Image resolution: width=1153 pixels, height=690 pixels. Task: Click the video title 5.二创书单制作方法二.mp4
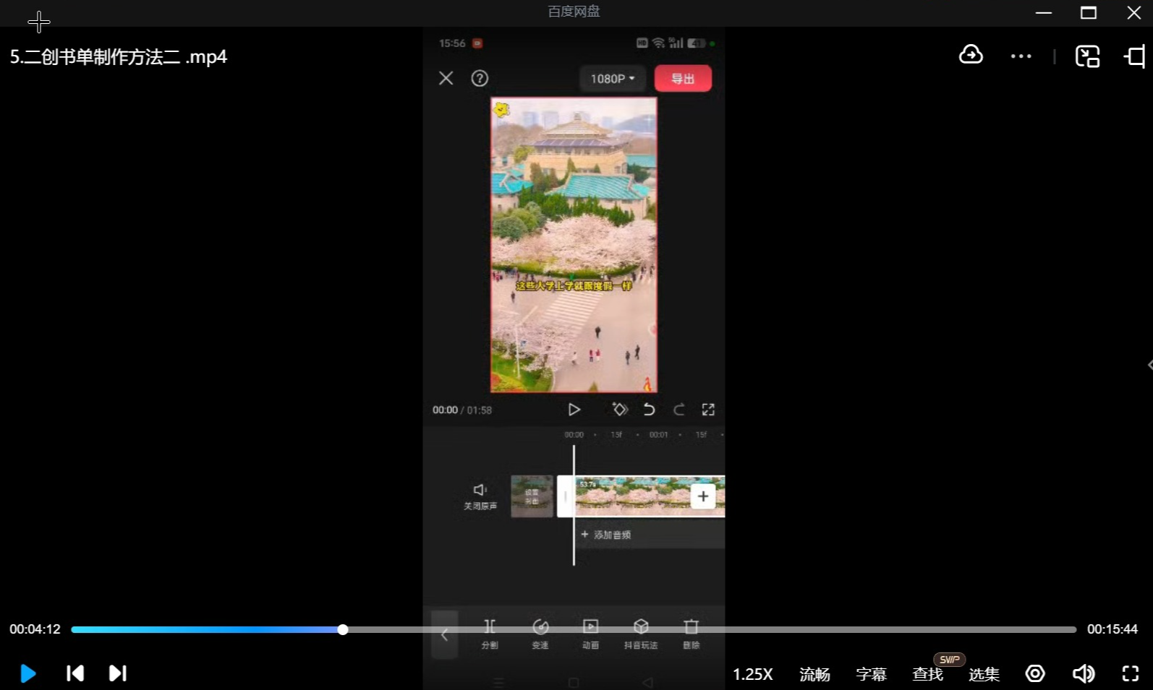point(119,57)
